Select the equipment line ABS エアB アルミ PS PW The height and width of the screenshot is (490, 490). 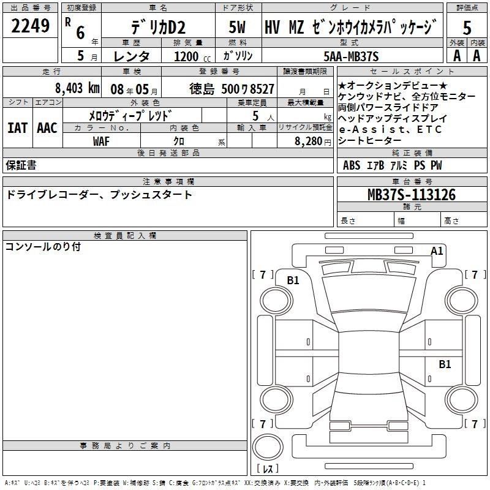click(392, 165)
